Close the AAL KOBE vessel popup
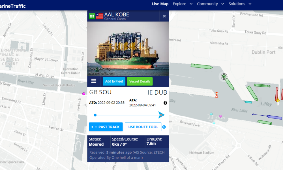Viewport: 283px width, 170px height. pyautogui.click(x=164, y=16)
